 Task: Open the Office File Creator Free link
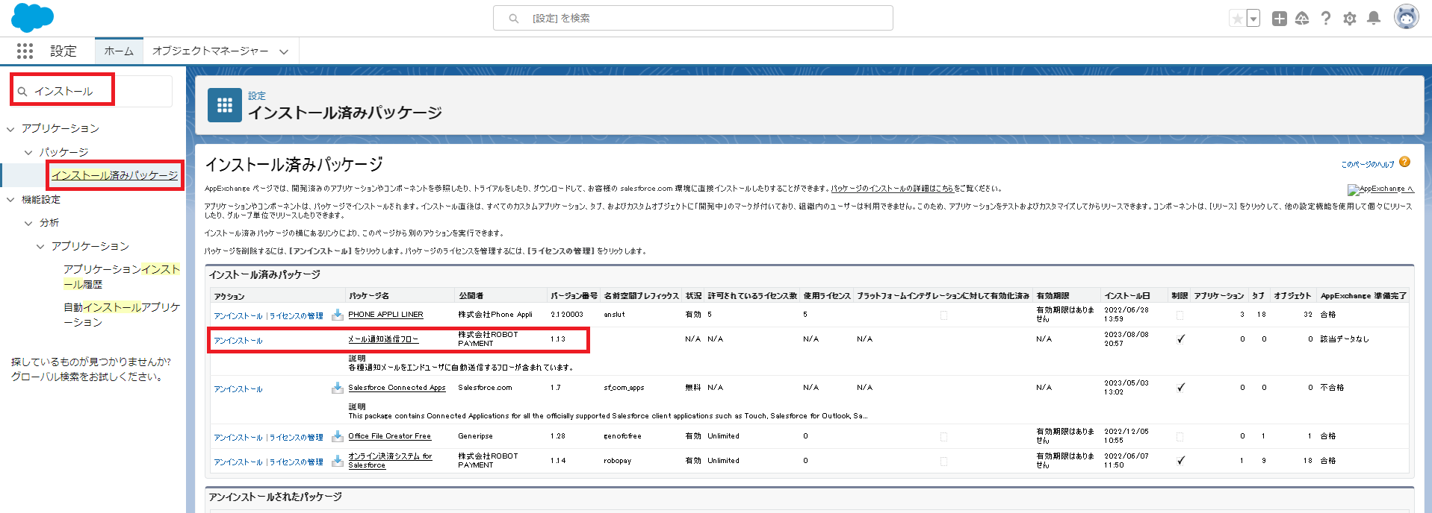(x=389, y=436)
